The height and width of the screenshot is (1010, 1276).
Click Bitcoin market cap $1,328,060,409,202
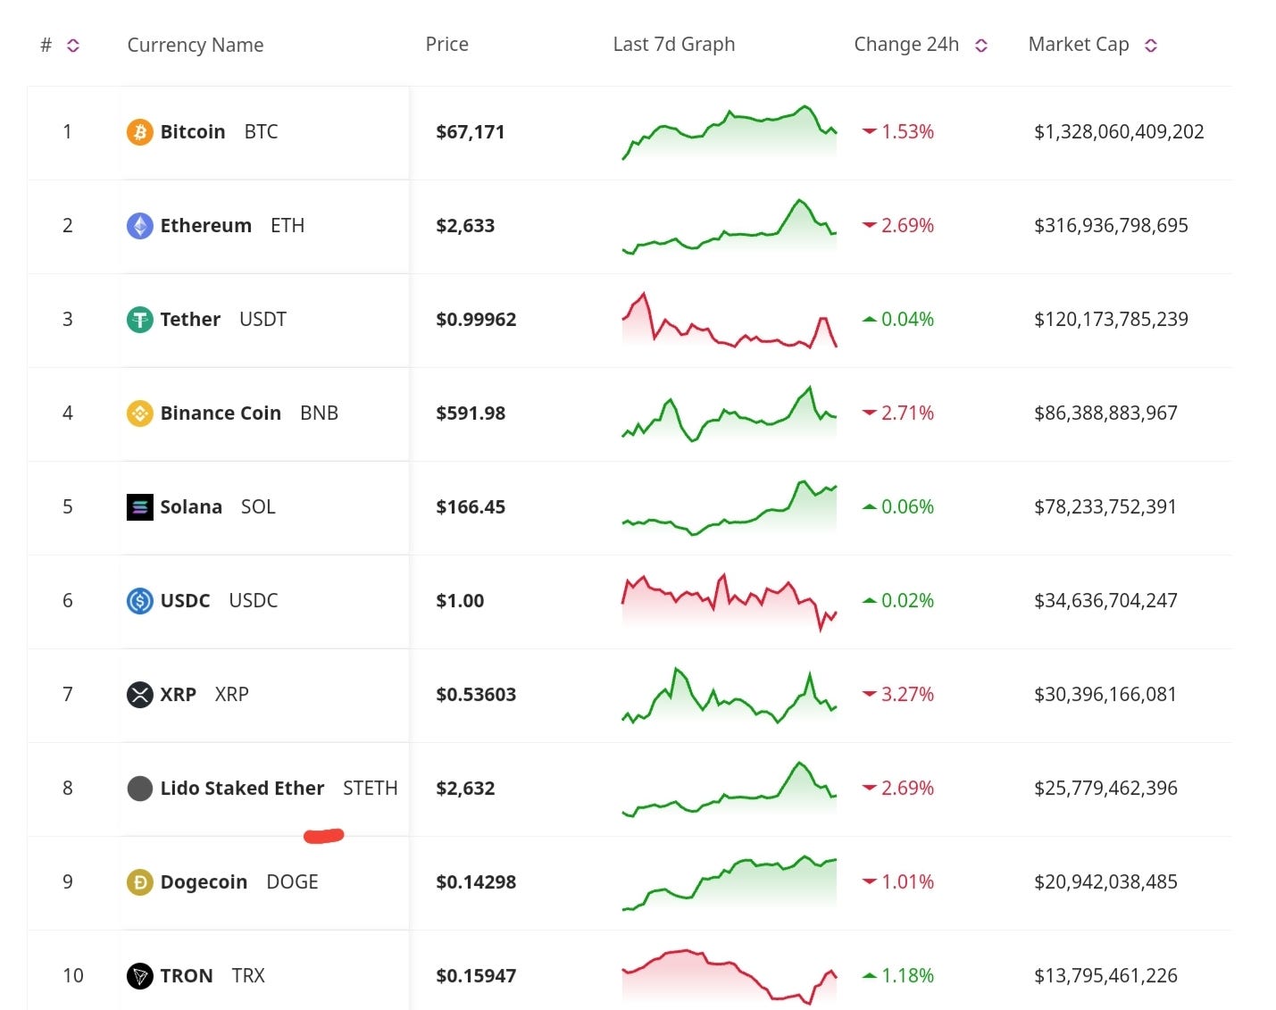(1119, 132)
